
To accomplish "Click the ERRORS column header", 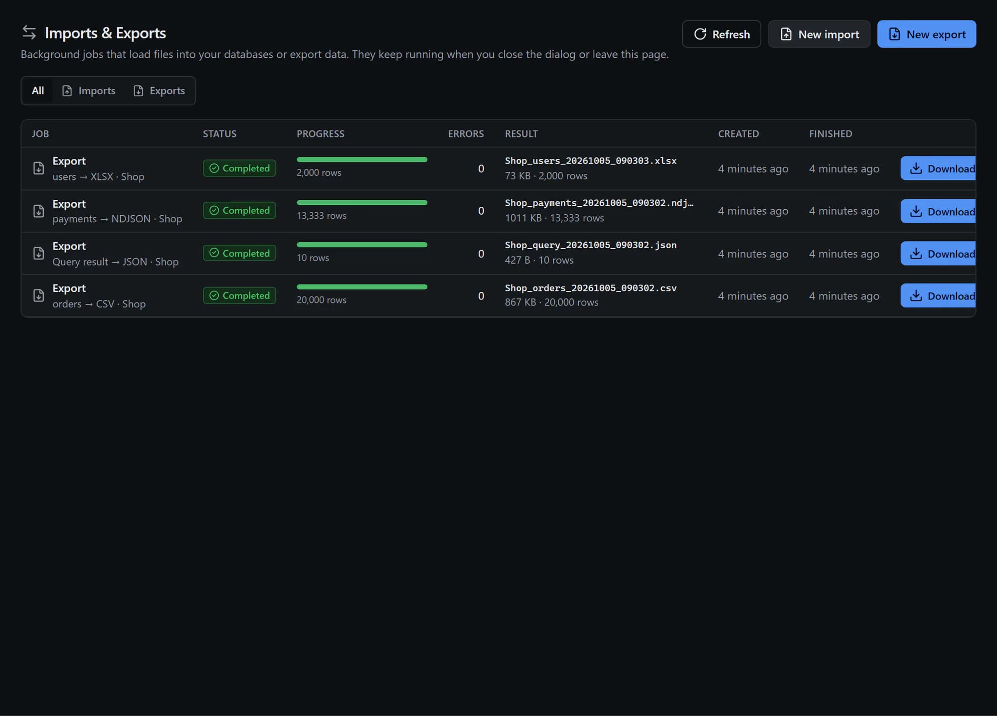I will pyautogui.click(x=466, y=134).
